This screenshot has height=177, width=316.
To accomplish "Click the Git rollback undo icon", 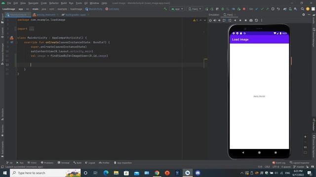I will click(x=278, y=9).
